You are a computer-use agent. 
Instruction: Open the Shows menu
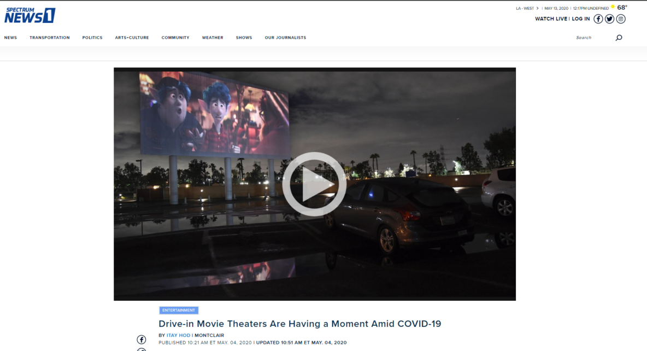244,38
